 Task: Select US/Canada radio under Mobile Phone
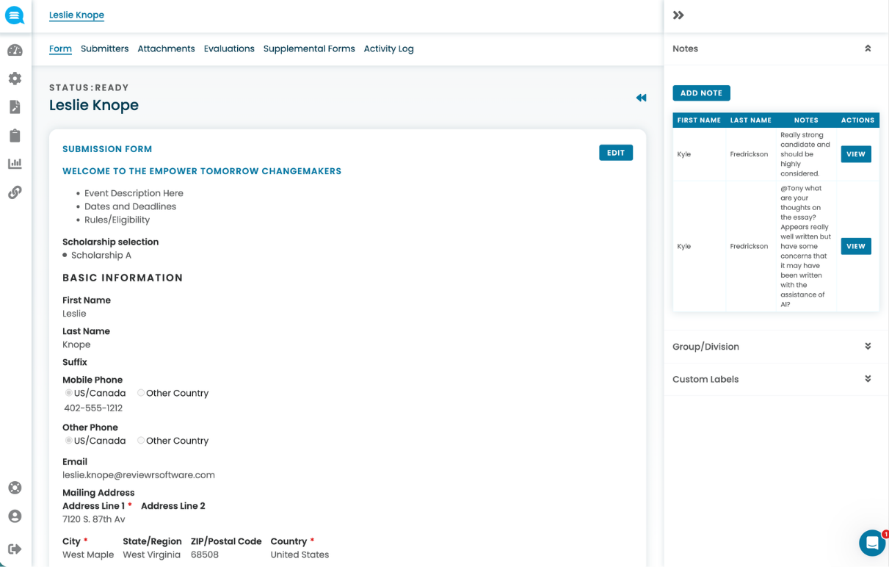pyautogui.click(x=69, y=393)
